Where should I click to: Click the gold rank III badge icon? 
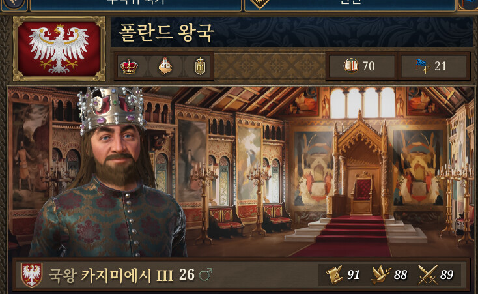[x=200, y=66]
